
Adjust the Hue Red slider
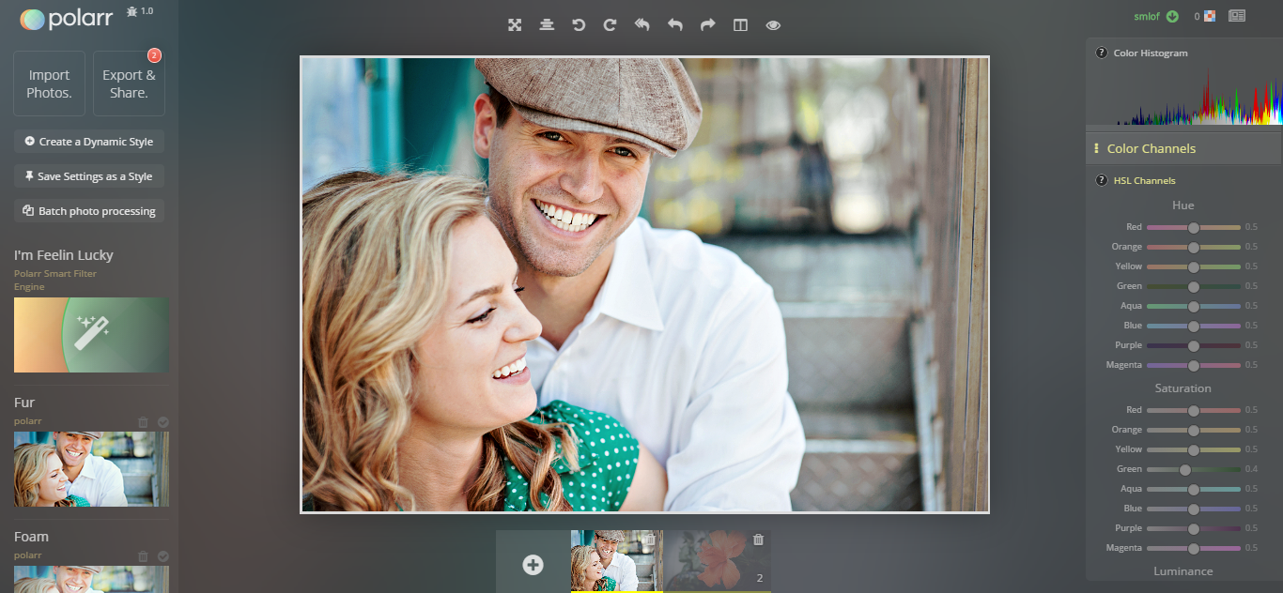(1194, 227)
